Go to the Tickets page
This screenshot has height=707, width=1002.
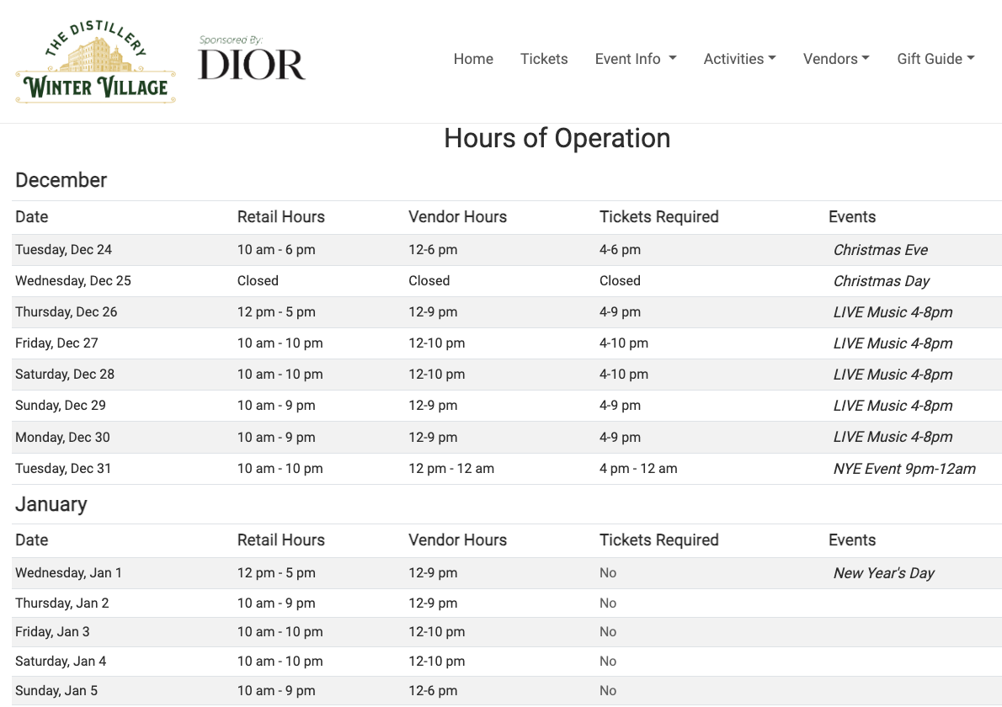544,59
